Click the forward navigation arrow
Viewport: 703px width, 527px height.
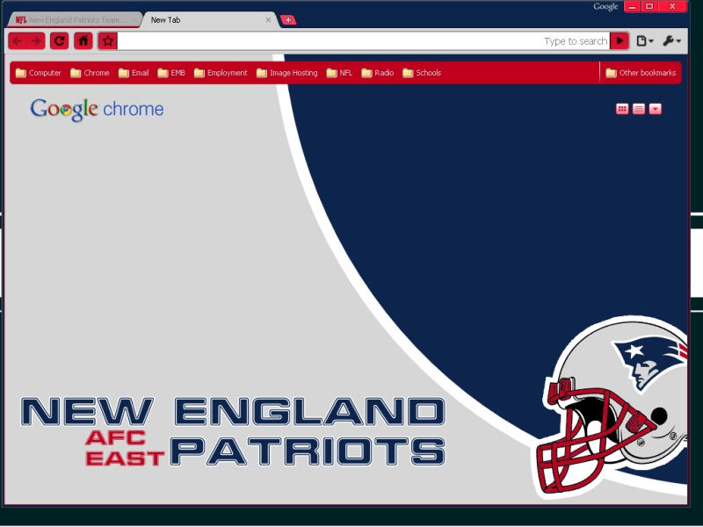pos(33,40)
